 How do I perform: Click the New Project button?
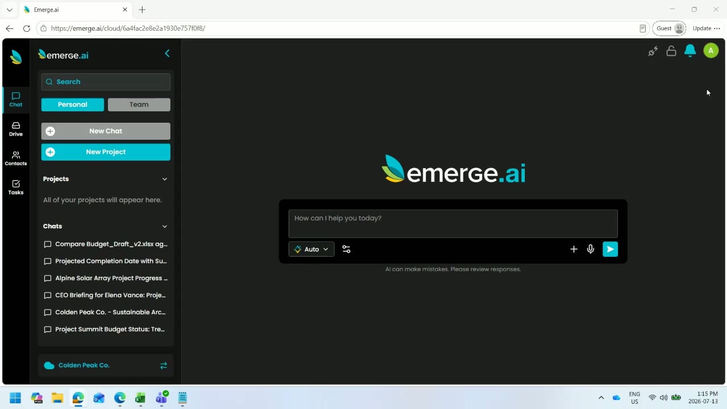tap(106, 152)
